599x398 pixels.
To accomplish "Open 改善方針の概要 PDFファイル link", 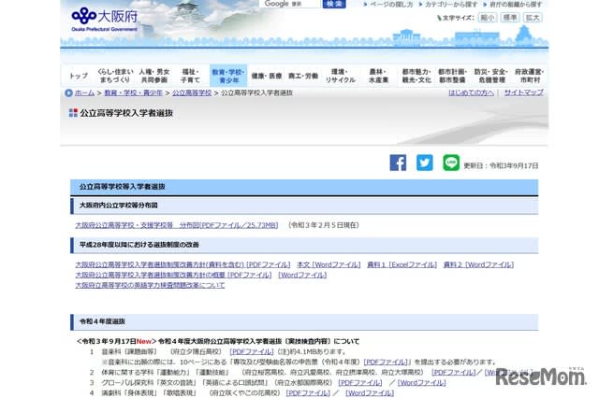I will coord(173,275).
